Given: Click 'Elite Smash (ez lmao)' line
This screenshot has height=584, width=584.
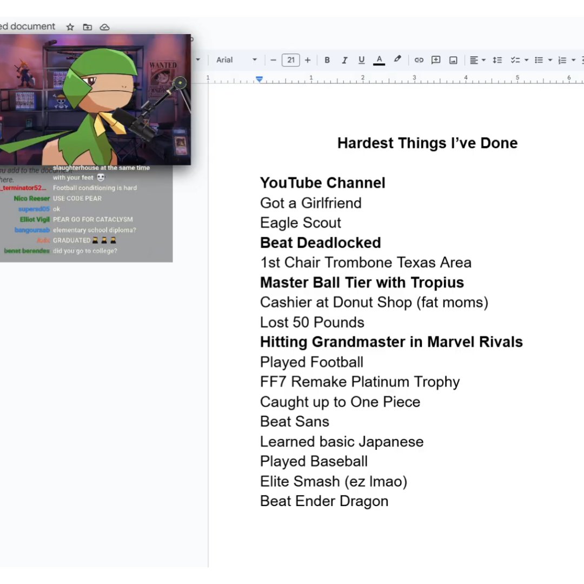Looking at the screenshot, I should [x=333, y=482].
